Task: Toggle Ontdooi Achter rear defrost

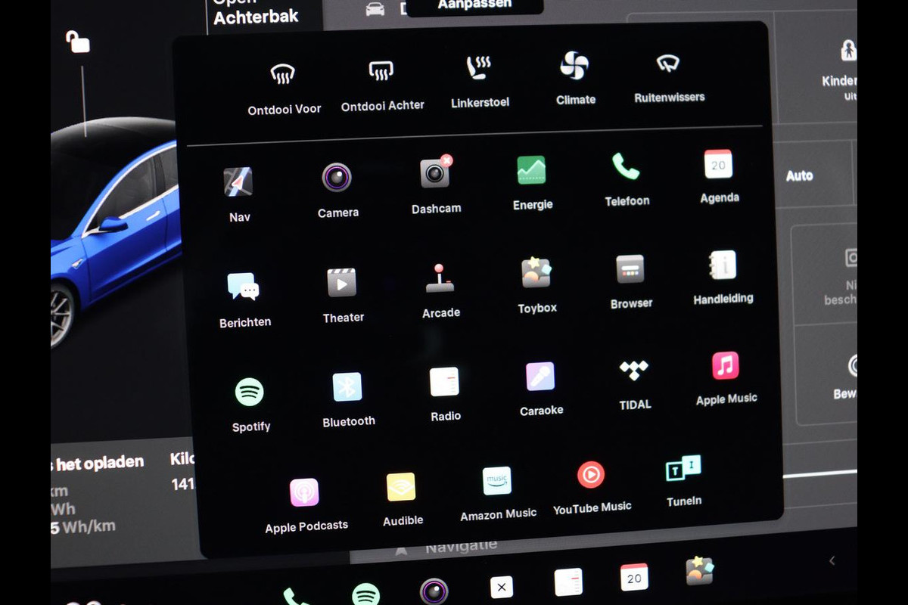Action: click(x=381, y=72)
